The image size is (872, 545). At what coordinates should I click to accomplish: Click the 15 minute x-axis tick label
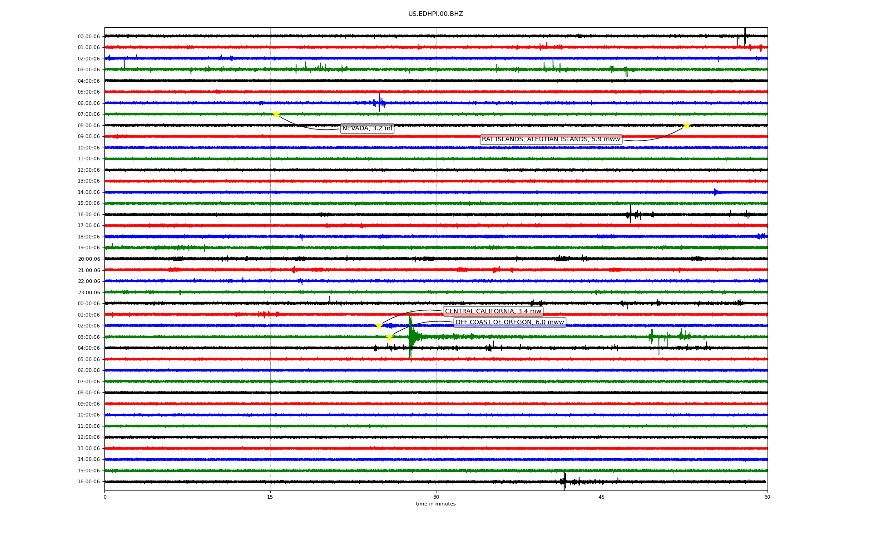270,497
